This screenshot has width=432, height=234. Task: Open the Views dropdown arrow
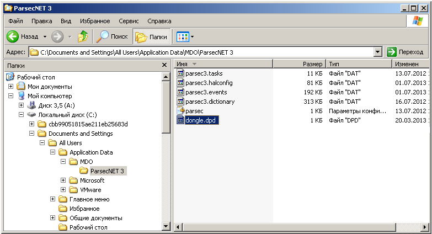(x=193, y=36)
